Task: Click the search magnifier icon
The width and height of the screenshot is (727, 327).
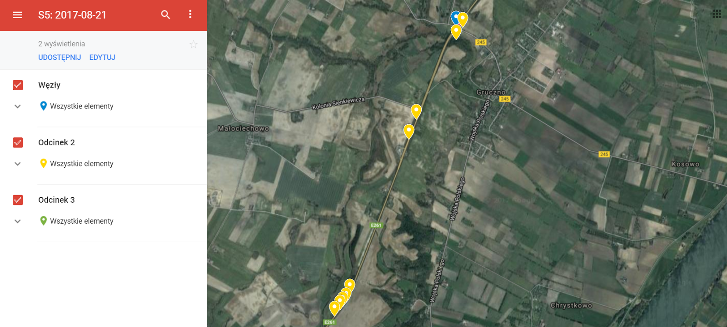Action: point(165,15)
